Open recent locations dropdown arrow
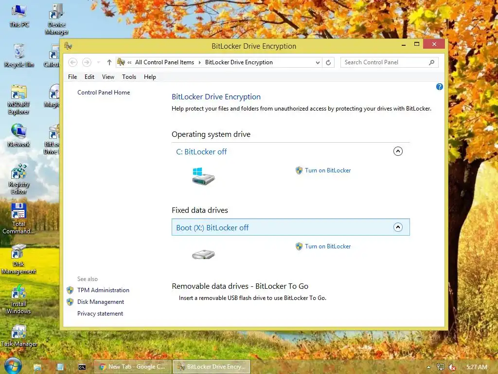 98,62
